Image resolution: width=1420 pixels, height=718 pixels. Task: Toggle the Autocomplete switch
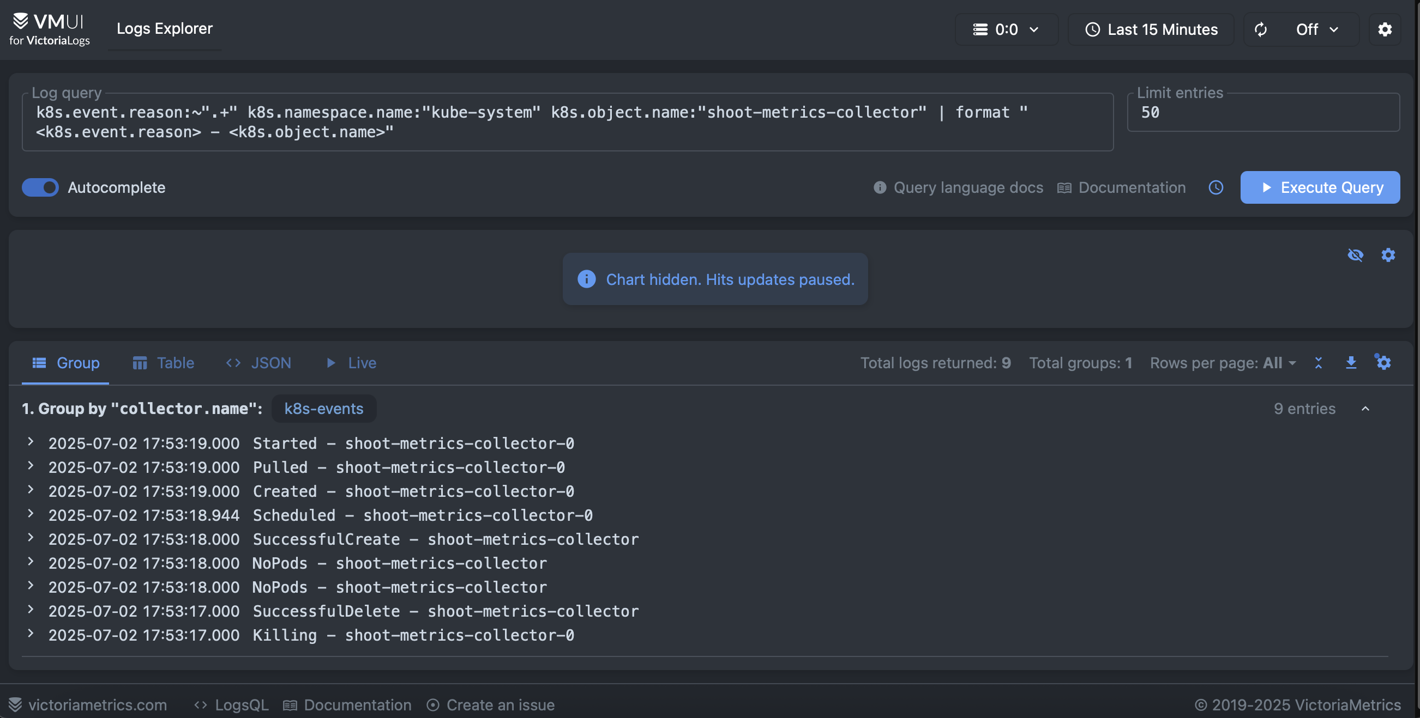pos(40,187)
